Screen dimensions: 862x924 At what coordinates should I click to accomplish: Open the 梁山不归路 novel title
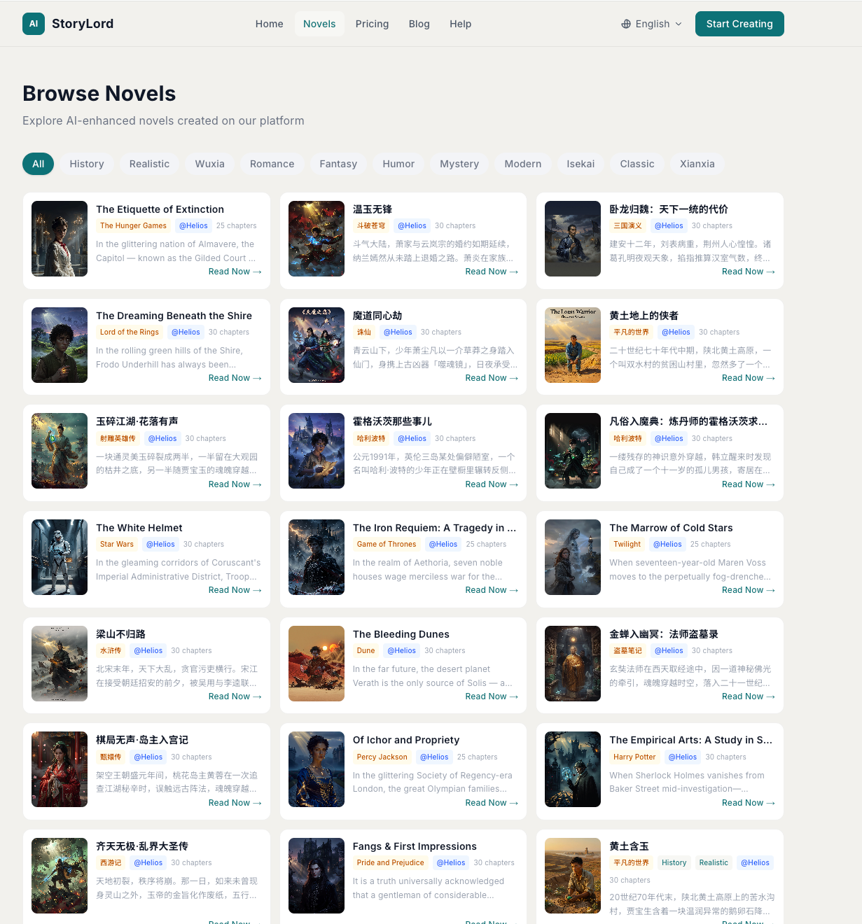120,634
